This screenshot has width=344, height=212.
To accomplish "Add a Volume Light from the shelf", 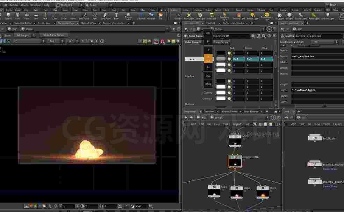I will click(239, 16).
